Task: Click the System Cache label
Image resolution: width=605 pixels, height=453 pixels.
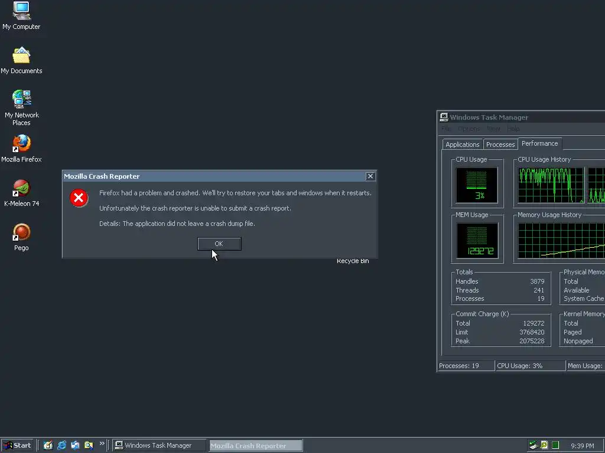Action: coord(584,298)
